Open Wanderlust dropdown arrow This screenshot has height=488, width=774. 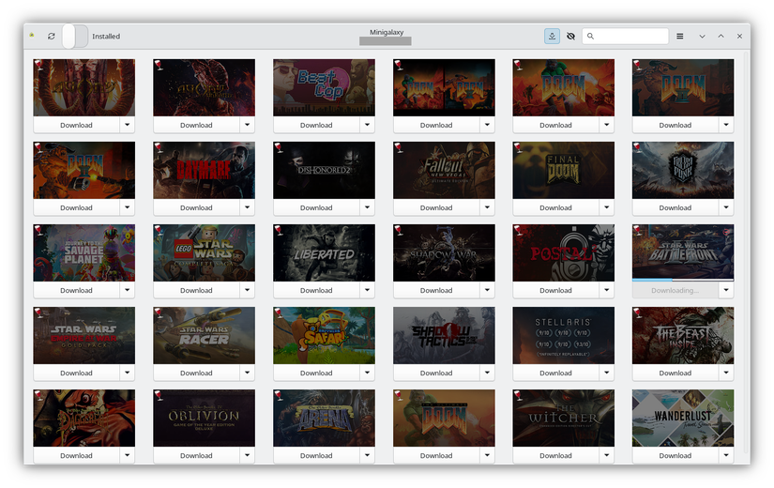[x=726, y=455]
